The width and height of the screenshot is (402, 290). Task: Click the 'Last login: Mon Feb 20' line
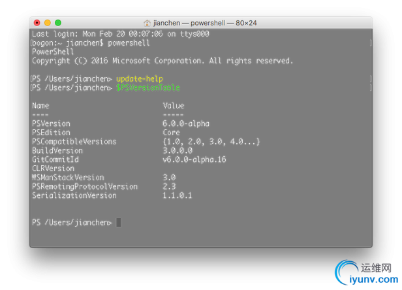(x=121, y=34)
